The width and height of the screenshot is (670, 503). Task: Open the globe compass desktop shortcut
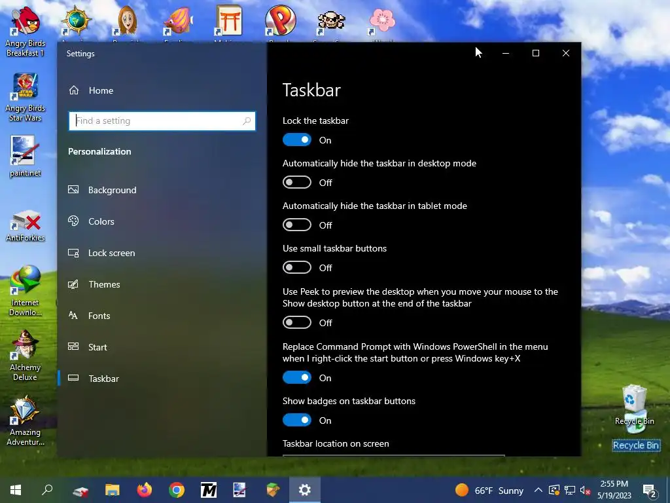(76, 22)
